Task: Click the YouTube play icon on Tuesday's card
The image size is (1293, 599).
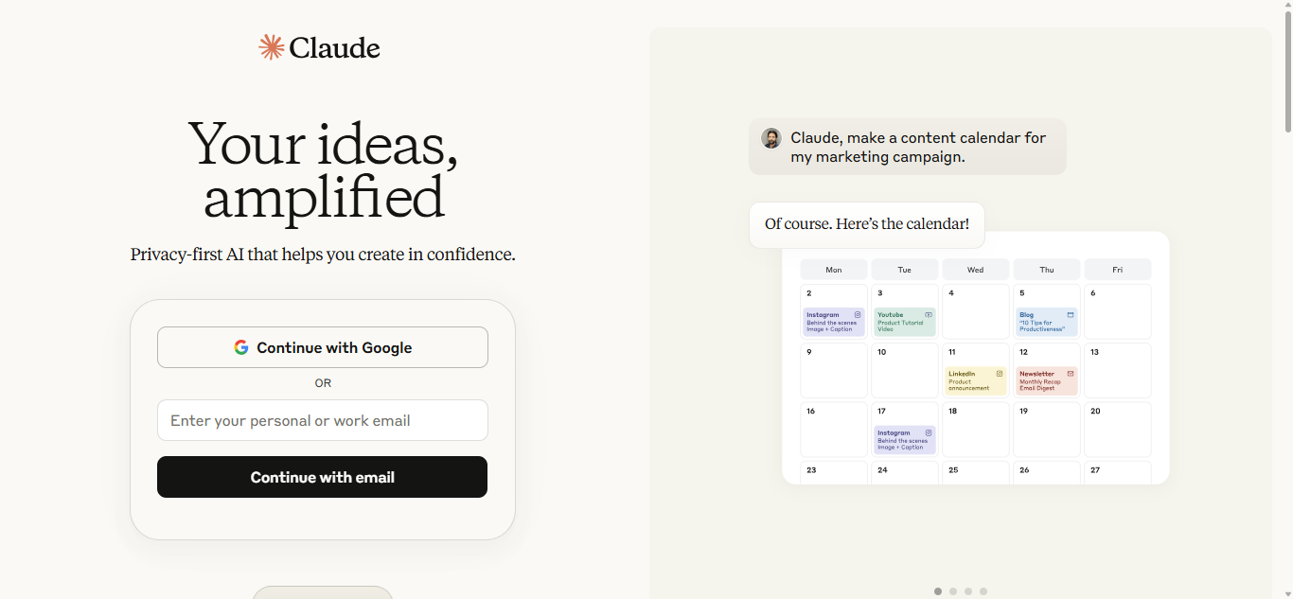Action: (x=929, y=314)
